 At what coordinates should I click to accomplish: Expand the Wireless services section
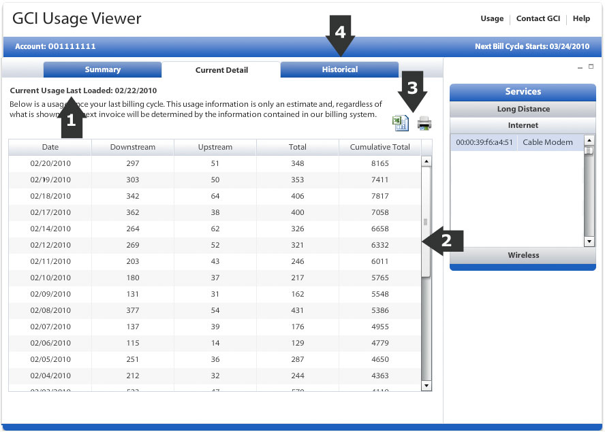click(x=523, y=255)
